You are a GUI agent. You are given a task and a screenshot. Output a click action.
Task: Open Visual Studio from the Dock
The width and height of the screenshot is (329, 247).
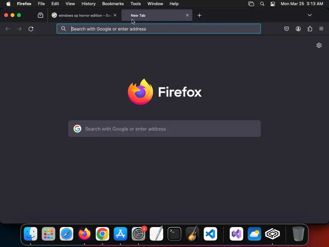pyautogui.click(x=236, y=234)
